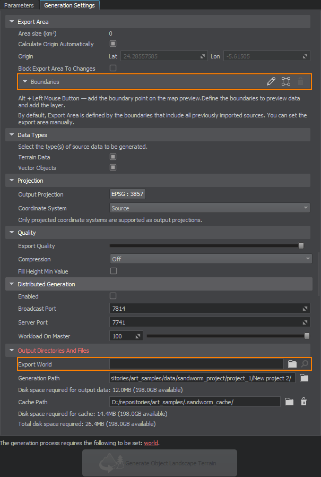Open the Coordinate System dropdown

pyautogui.click(x=210, y=208)
